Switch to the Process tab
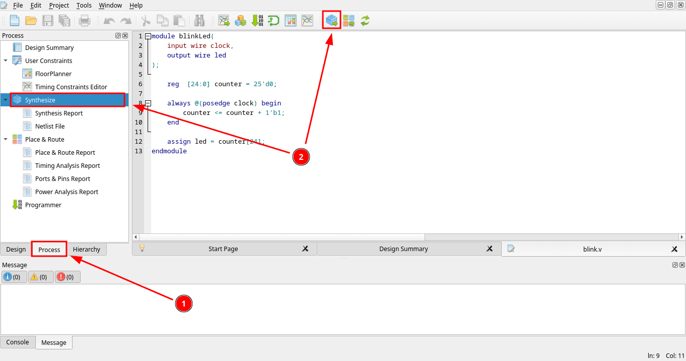This screenshot has height=361, width=686. 49,249
